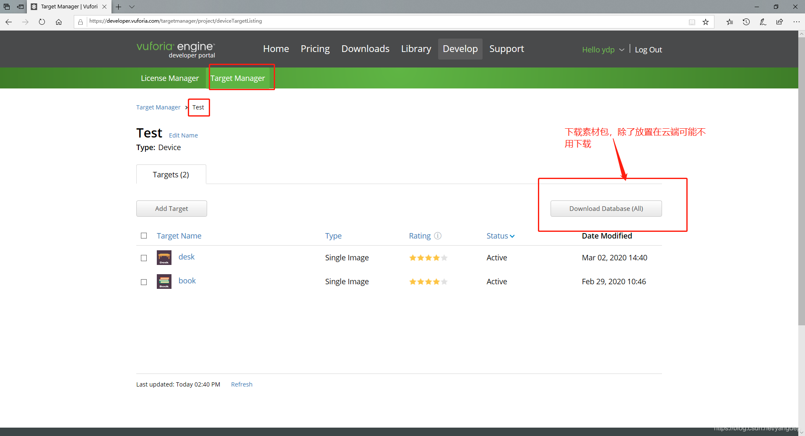The image size is (805, 436).
Task: Check the select-all targets checkbox
Action: (144, 236)
